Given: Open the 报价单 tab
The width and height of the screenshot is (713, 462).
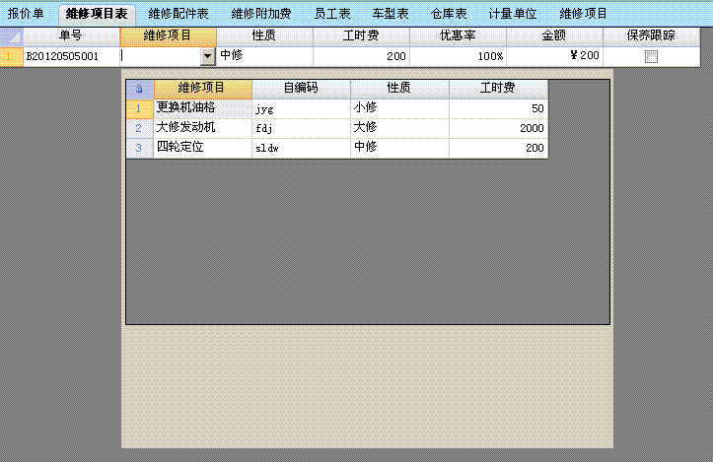Looking at the screenshot, I should 26,14.
